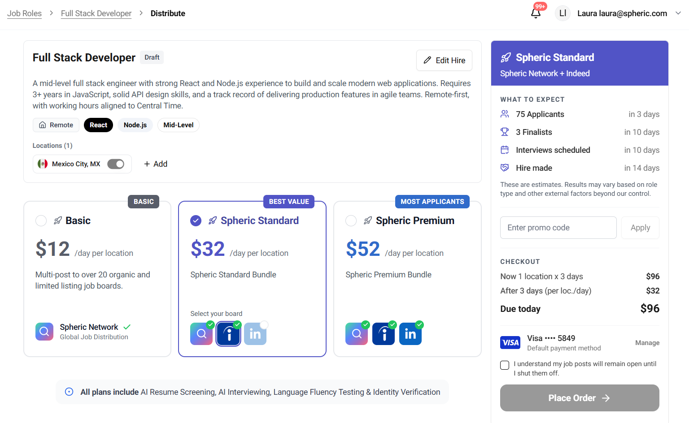Add another location

tap(156, 164)
